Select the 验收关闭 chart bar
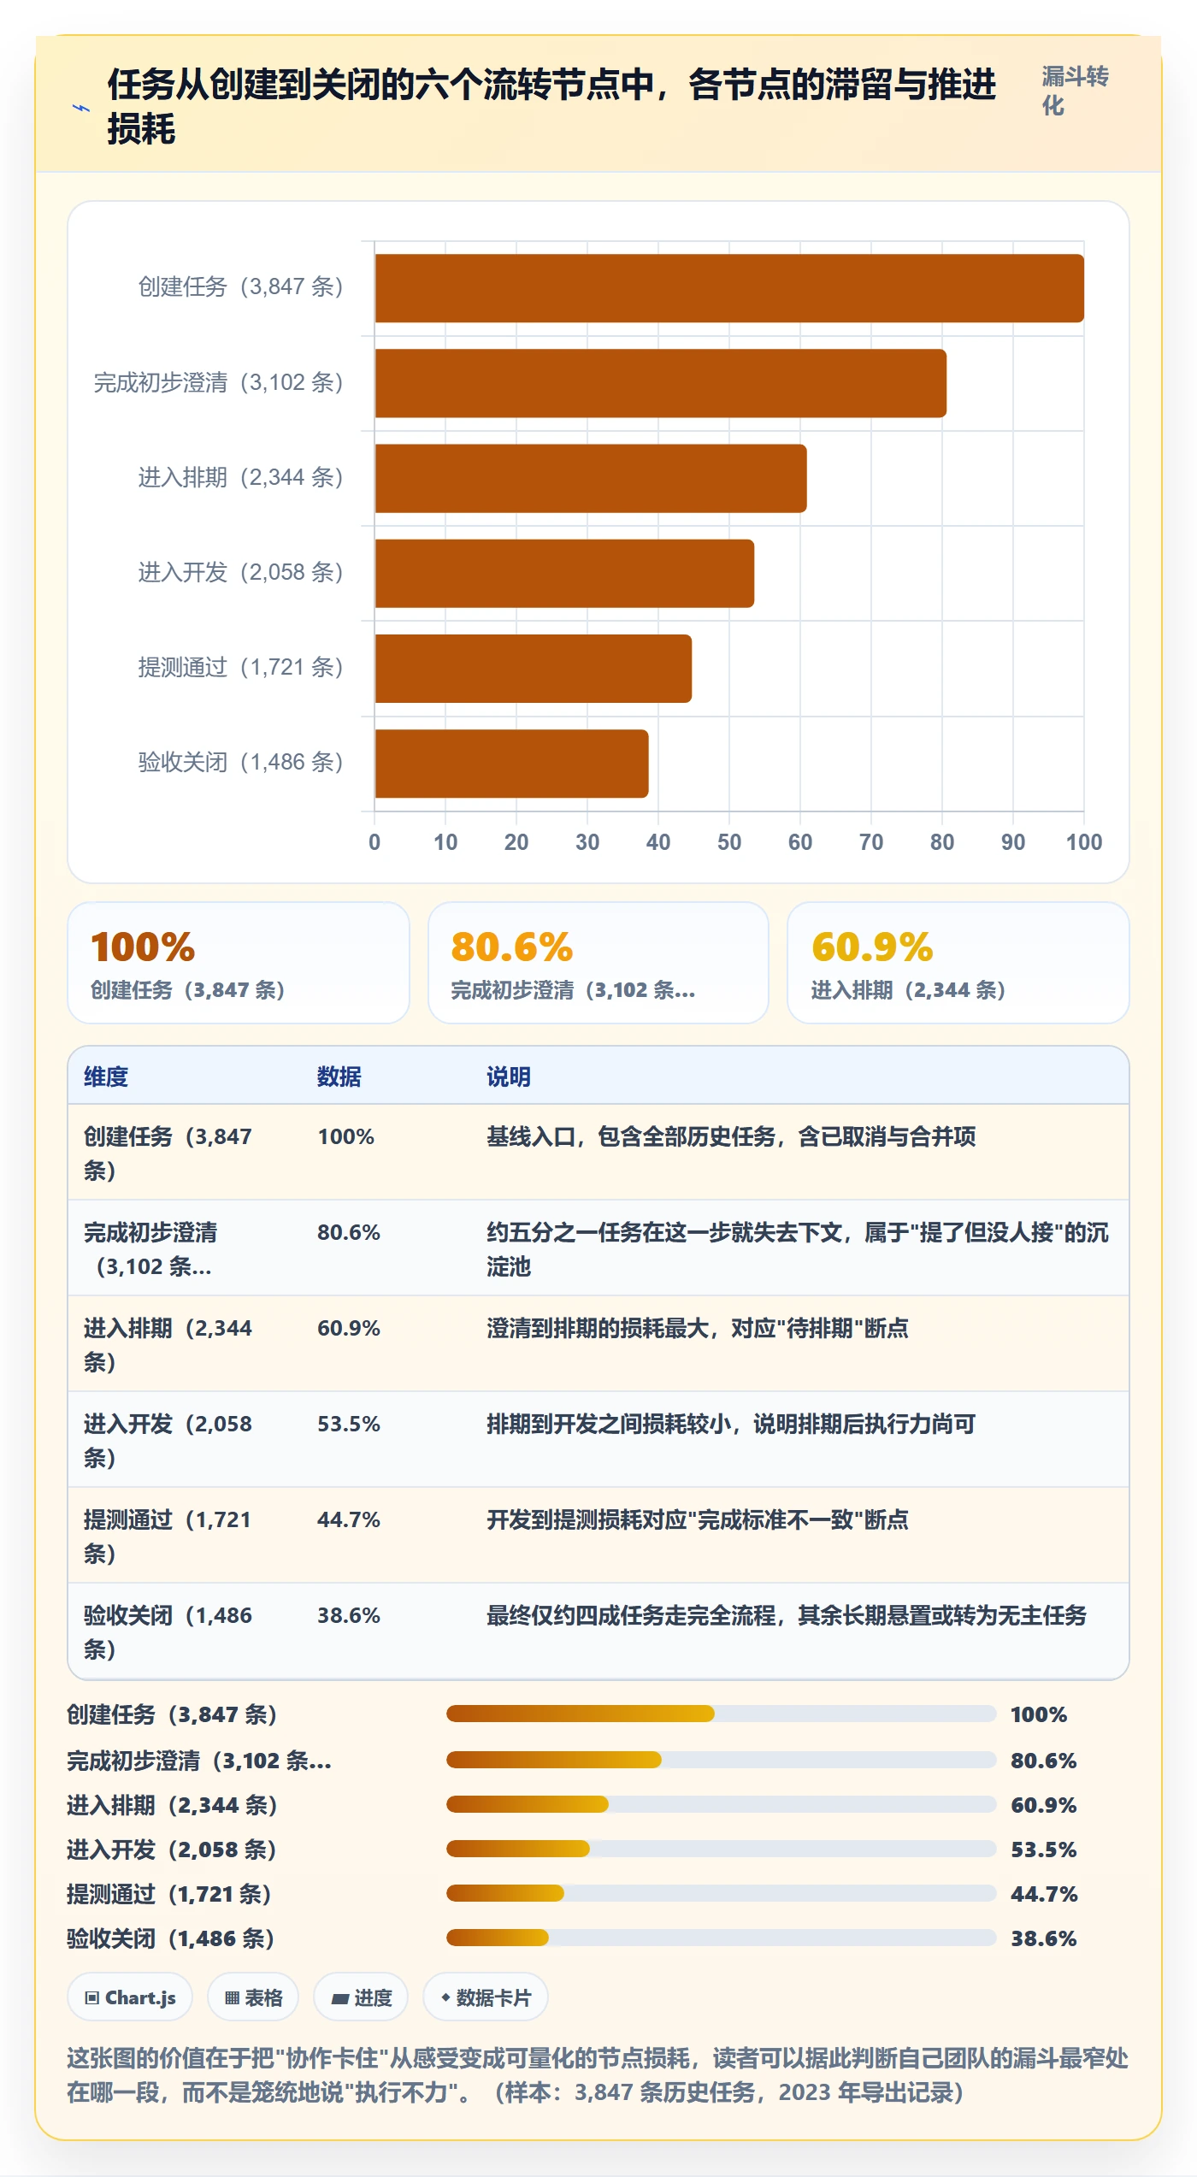Screen dimensions: 1197x2177 [511, 764]
